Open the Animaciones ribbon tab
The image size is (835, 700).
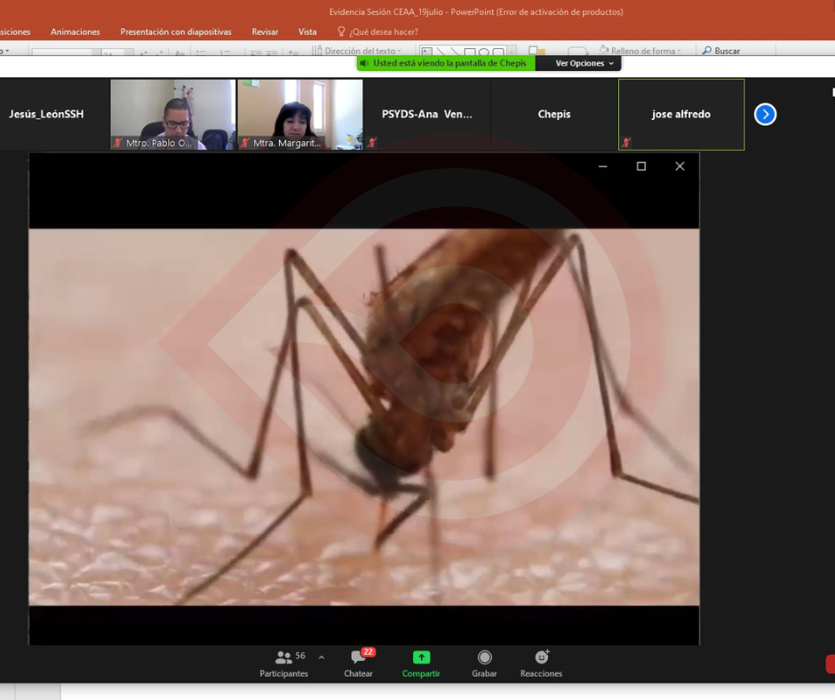pos(76,32)
